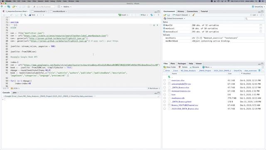Click the Open File icon in main toolbar
266x150 pixels.
pos(14,7)
